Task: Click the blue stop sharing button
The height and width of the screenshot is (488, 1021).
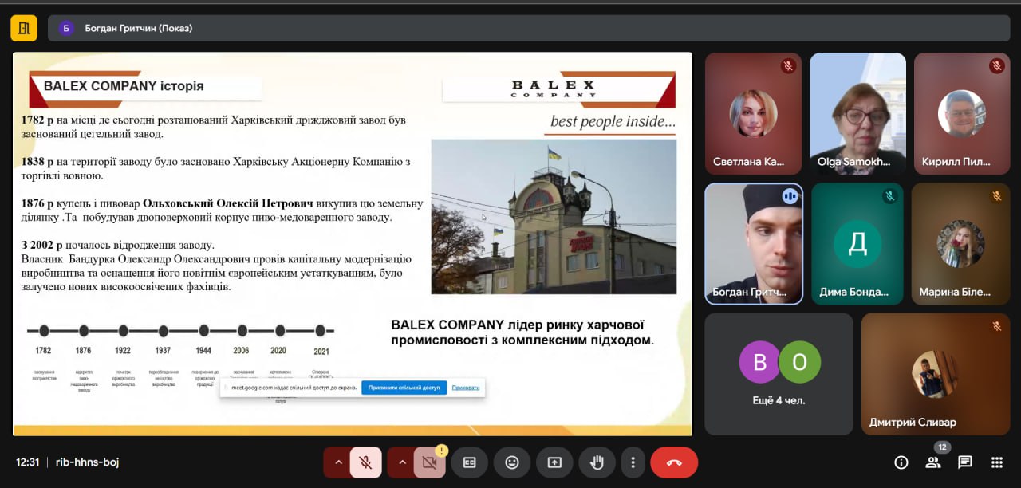Action: click(404, 388)
